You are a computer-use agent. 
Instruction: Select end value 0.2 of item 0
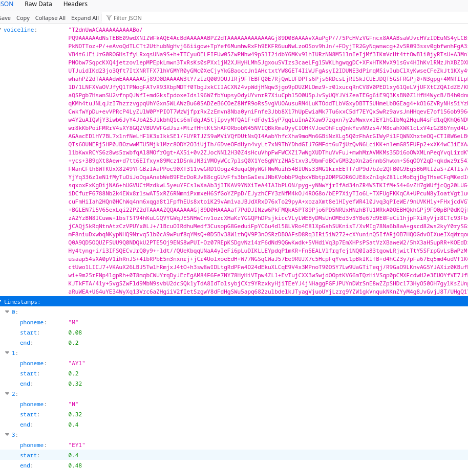(73, 343)
